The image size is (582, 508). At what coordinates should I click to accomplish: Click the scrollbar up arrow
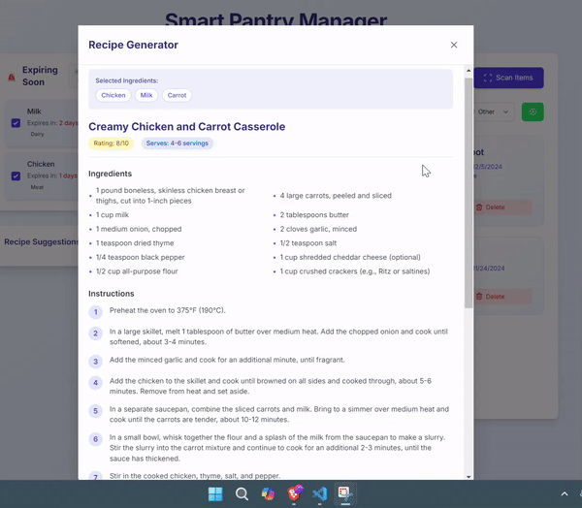tap(469, 70)
